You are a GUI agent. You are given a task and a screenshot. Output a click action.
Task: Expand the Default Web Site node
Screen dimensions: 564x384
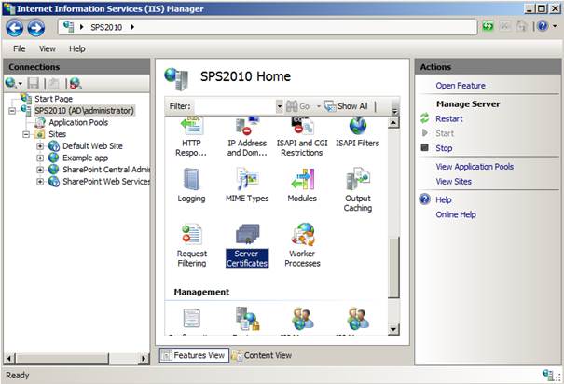(40, 146)
